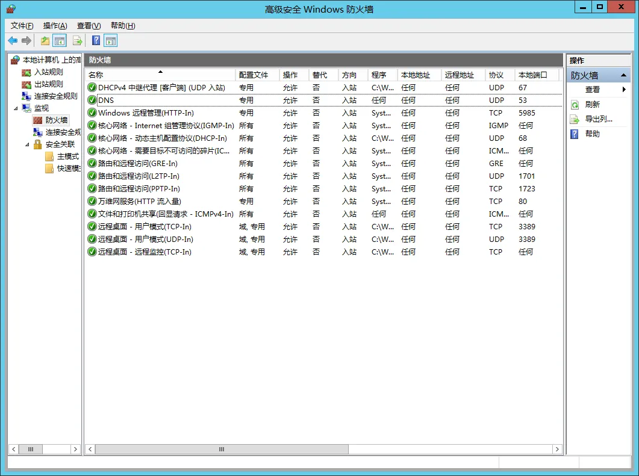Go forward using the gray right arrow
Screen dimensions: 639x476
26,41
